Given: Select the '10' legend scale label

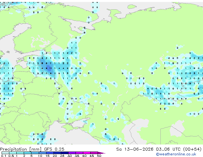Looking at the screenshot, I should [40, 156].
